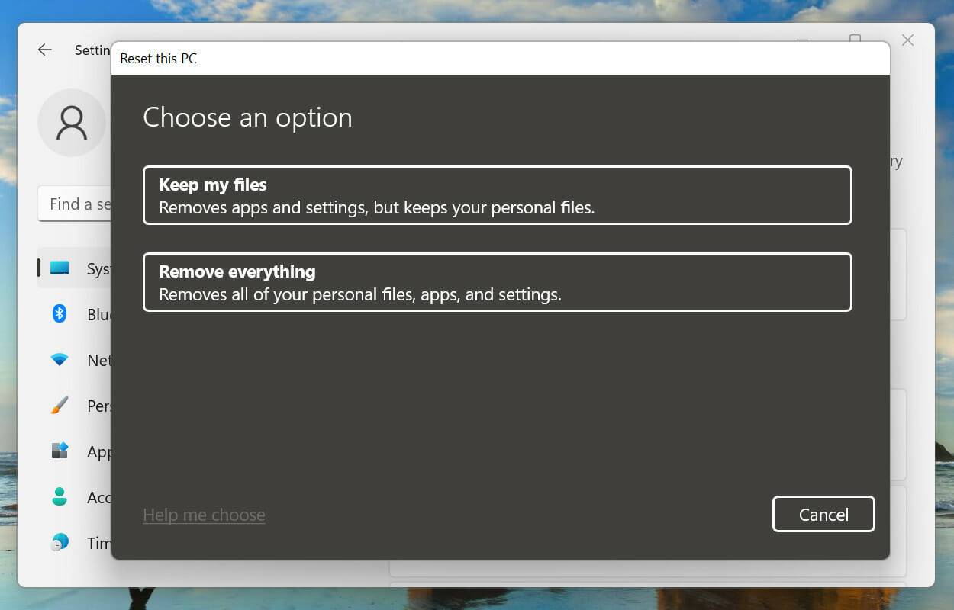This screenshot has height=610, width=954.
Task: Choose the Remove everything option
Action: [x=497, y=282]
